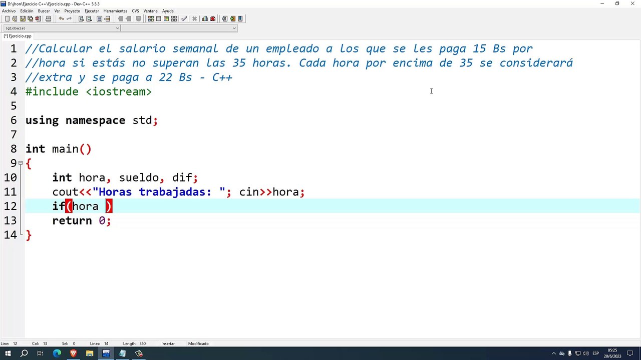Open the Ayuda menu
Screen dimensions: 641x360
click(168, 11)
